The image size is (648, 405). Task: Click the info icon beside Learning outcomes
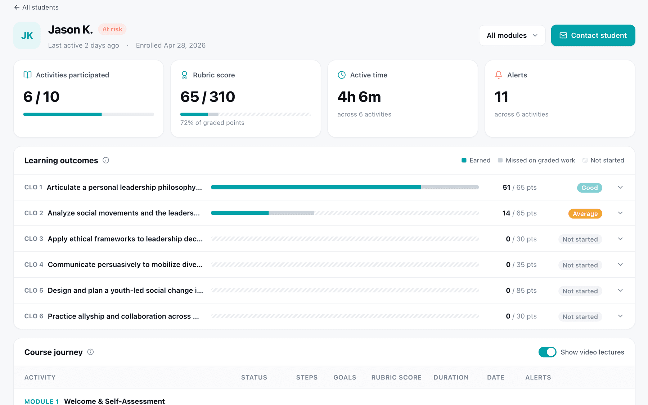click(x=106, y=160)
